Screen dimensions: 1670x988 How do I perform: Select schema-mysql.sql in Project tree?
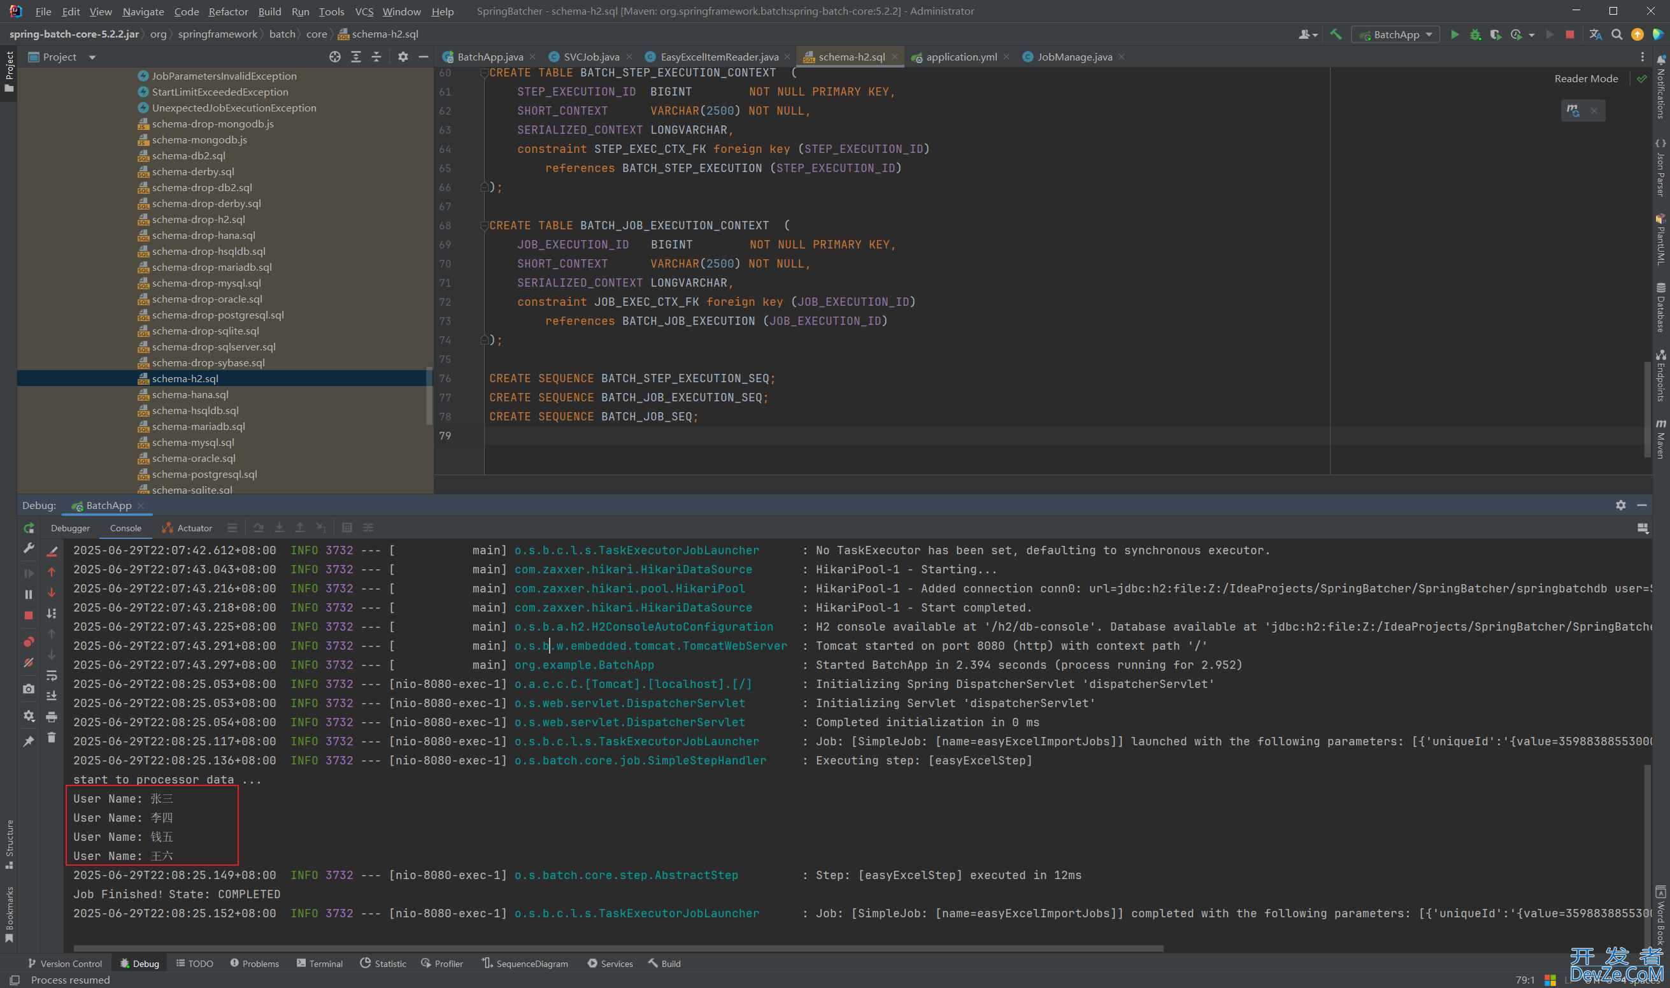coord(193,442)
